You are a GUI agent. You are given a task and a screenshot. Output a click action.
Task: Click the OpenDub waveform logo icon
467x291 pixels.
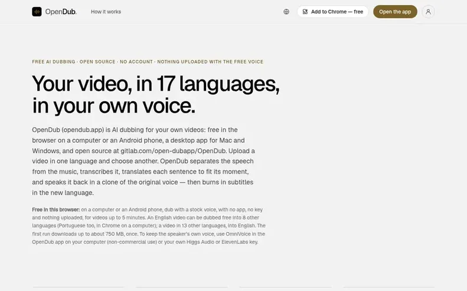pos(37,12)
